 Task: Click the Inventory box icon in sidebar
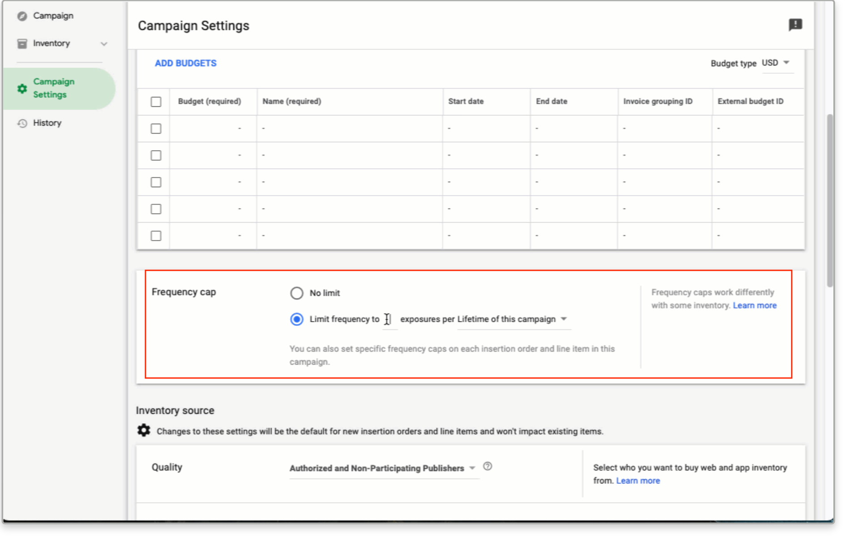22,43
